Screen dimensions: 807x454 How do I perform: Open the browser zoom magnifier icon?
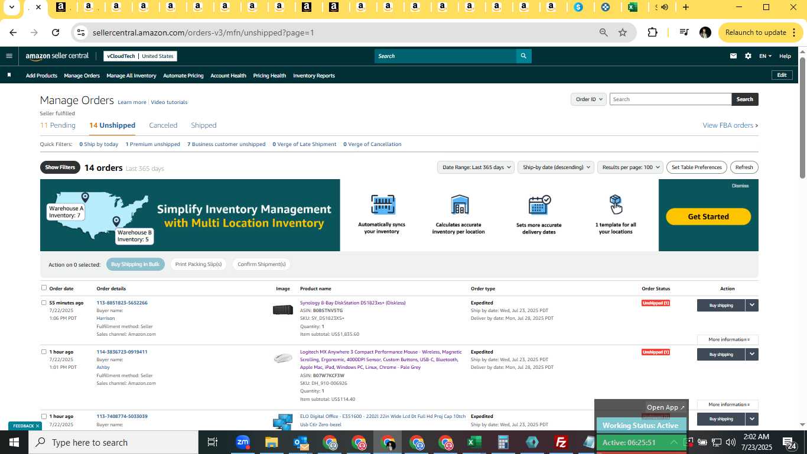(x=603, y=33)
